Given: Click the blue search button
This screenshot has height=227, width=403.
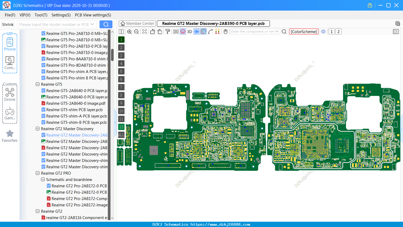Looking at the screenshot, I should tap(106, 24).
